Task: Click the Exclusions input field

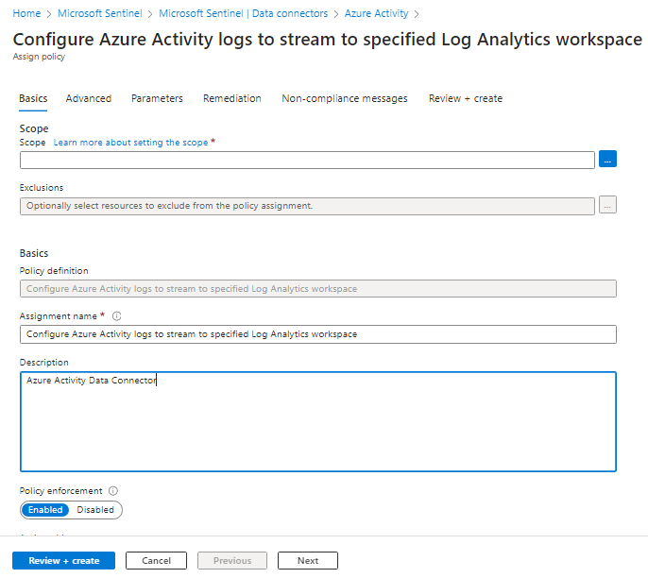Action: (307, 206)
